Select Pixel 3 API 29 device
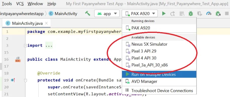 (x=159, y=51)
